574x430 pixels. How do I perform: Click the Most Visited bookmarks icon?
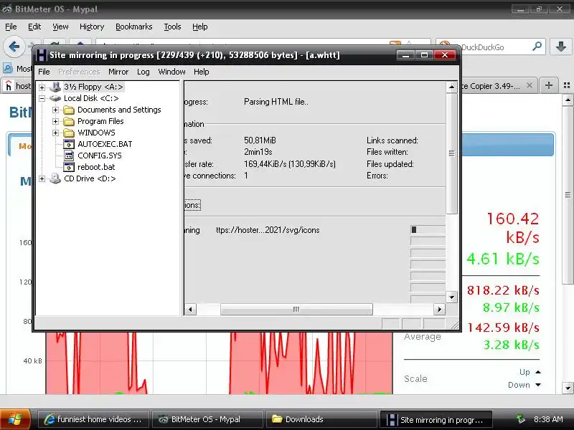pos(8,68)
